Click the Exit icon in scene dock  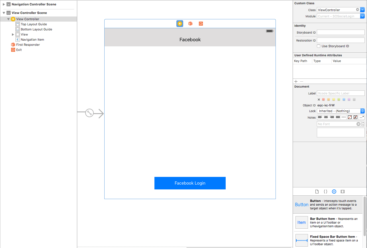pos(201,24)
